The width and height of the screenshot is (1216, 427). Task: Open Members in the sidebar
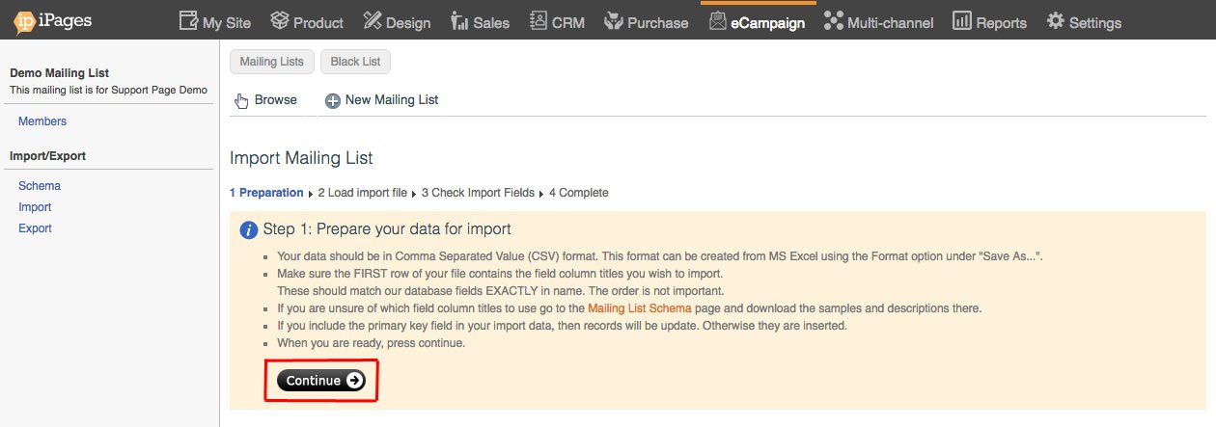42,121
